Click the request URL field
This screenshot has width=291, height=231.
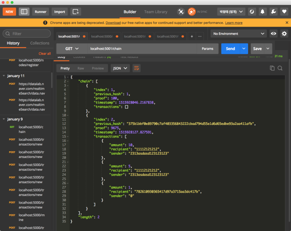pyautogui.click(x=142, y=49)
